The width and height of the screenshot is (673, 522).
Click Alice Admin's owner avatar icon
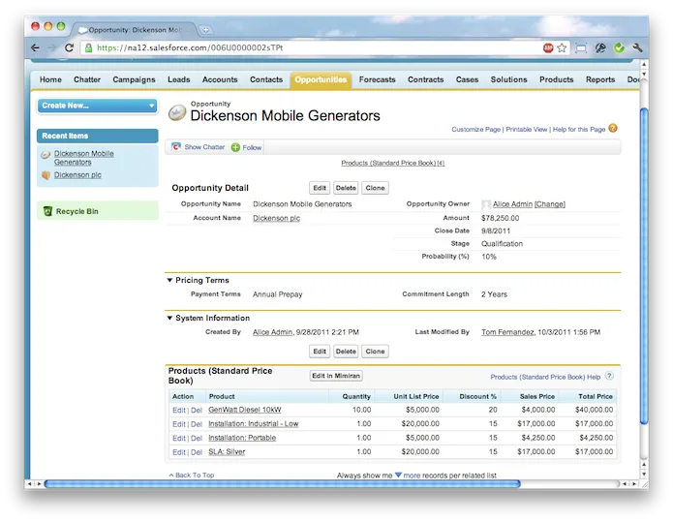click(486, 204)
